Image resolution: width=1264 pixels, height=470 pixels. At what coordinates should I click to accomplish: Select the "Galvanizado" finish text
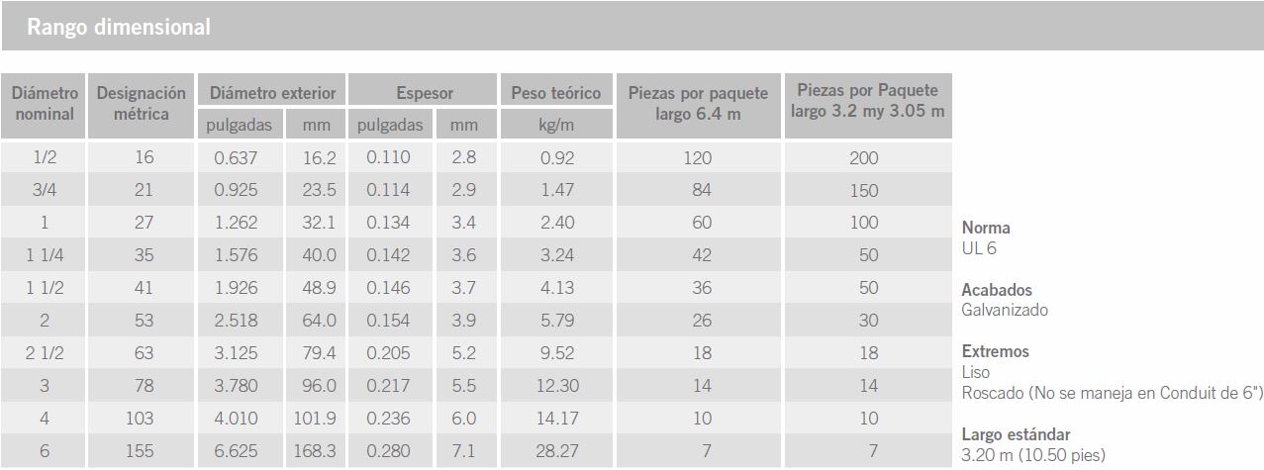coord(1004,310)
